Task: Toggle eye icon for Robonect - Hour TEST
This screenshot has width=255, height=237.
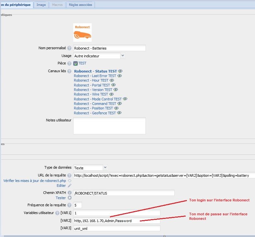Action: (x=112, y=80)
